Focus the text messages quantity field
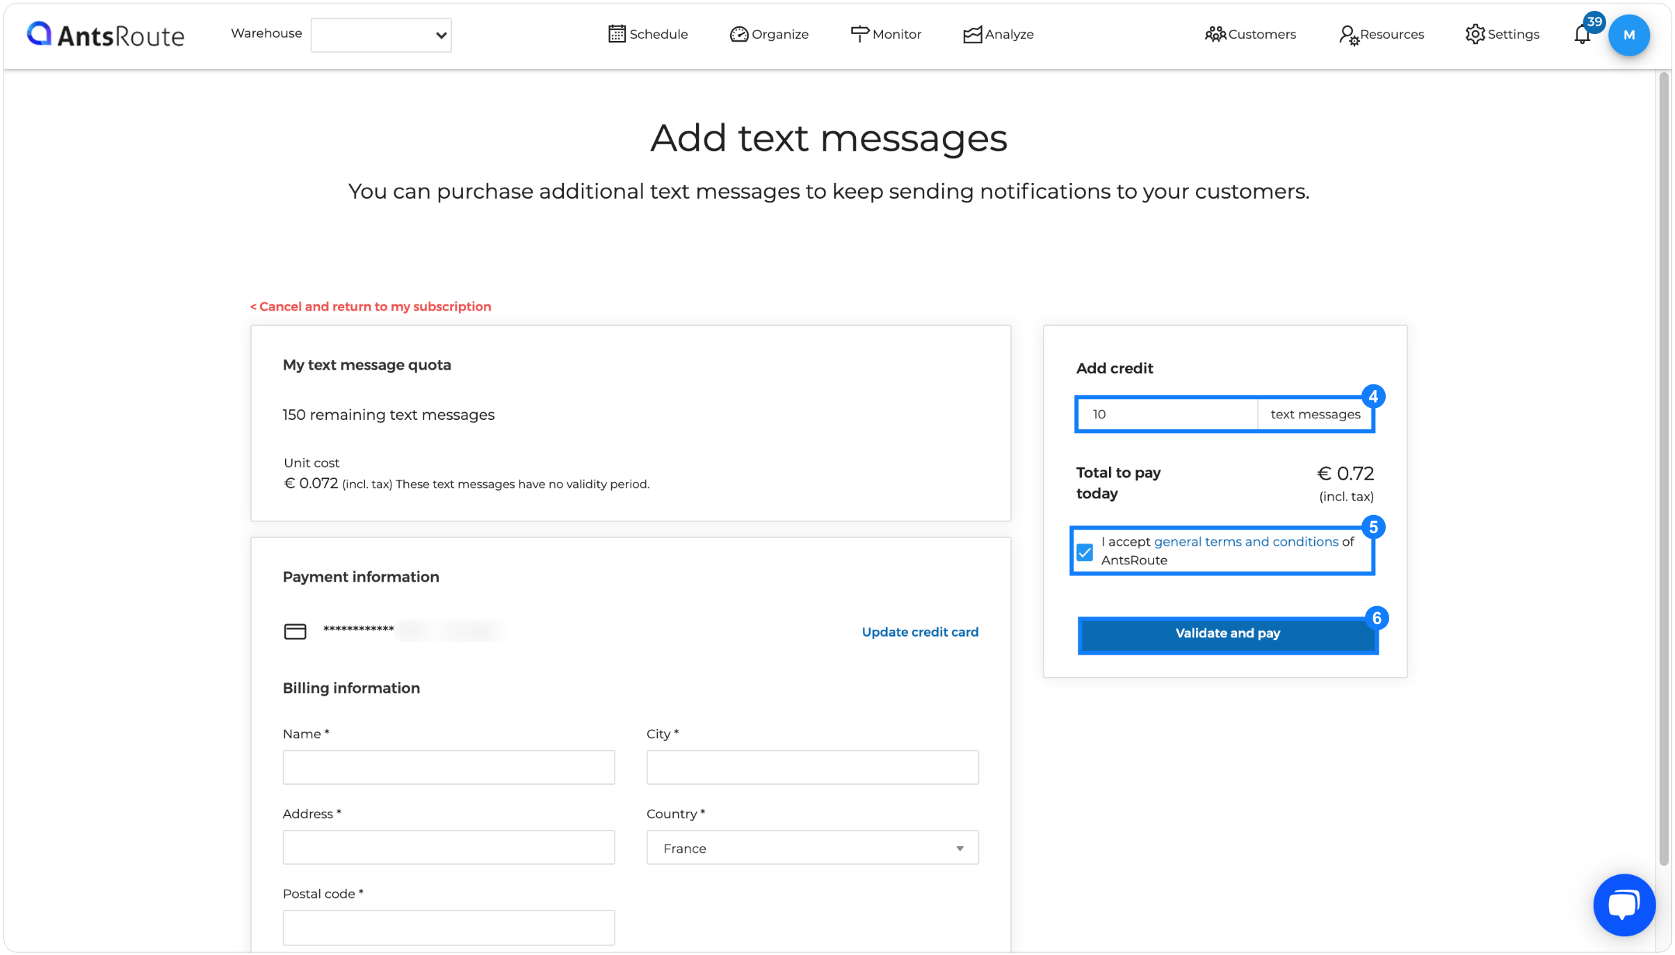The height and width of the screenshot is (955, 1675). coord(1167,414)
